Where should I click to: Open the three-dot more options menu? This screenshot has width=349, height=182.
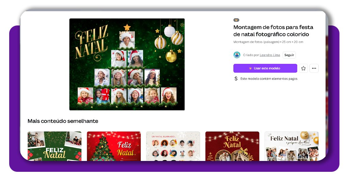point(314,68)
